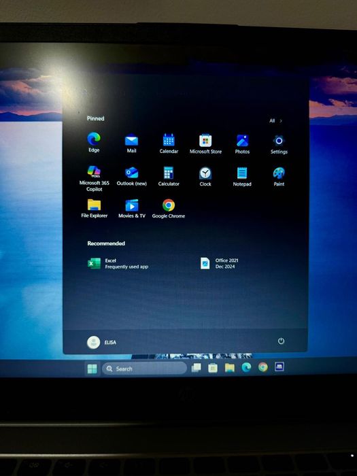Open Edge from pinned apps
Screen dimensions: 357x476
point(94,142)
